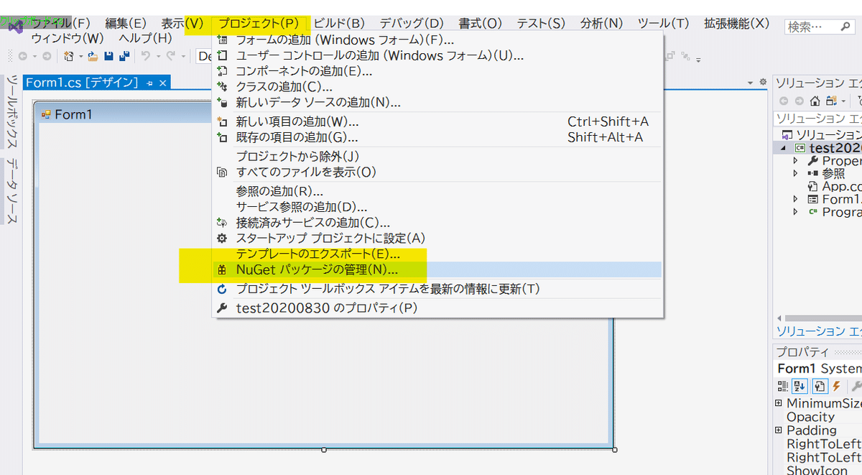Click the Home icon in Solution Explorer

815,101
